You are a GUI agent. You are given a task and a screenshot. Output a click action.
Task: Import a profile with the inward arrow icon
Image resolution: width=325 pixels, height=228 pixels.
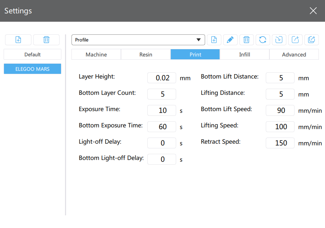[x=279, y=40]
